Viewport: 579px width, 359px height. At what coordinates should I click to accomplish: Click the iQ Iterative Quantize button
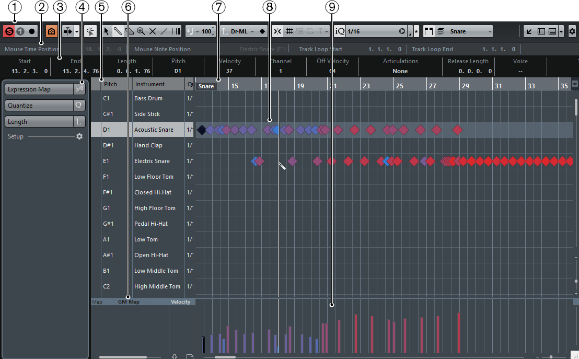340,31
